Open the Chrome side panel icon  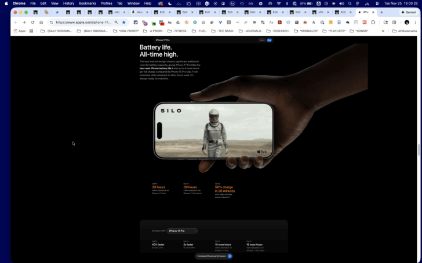pos(394,23)
